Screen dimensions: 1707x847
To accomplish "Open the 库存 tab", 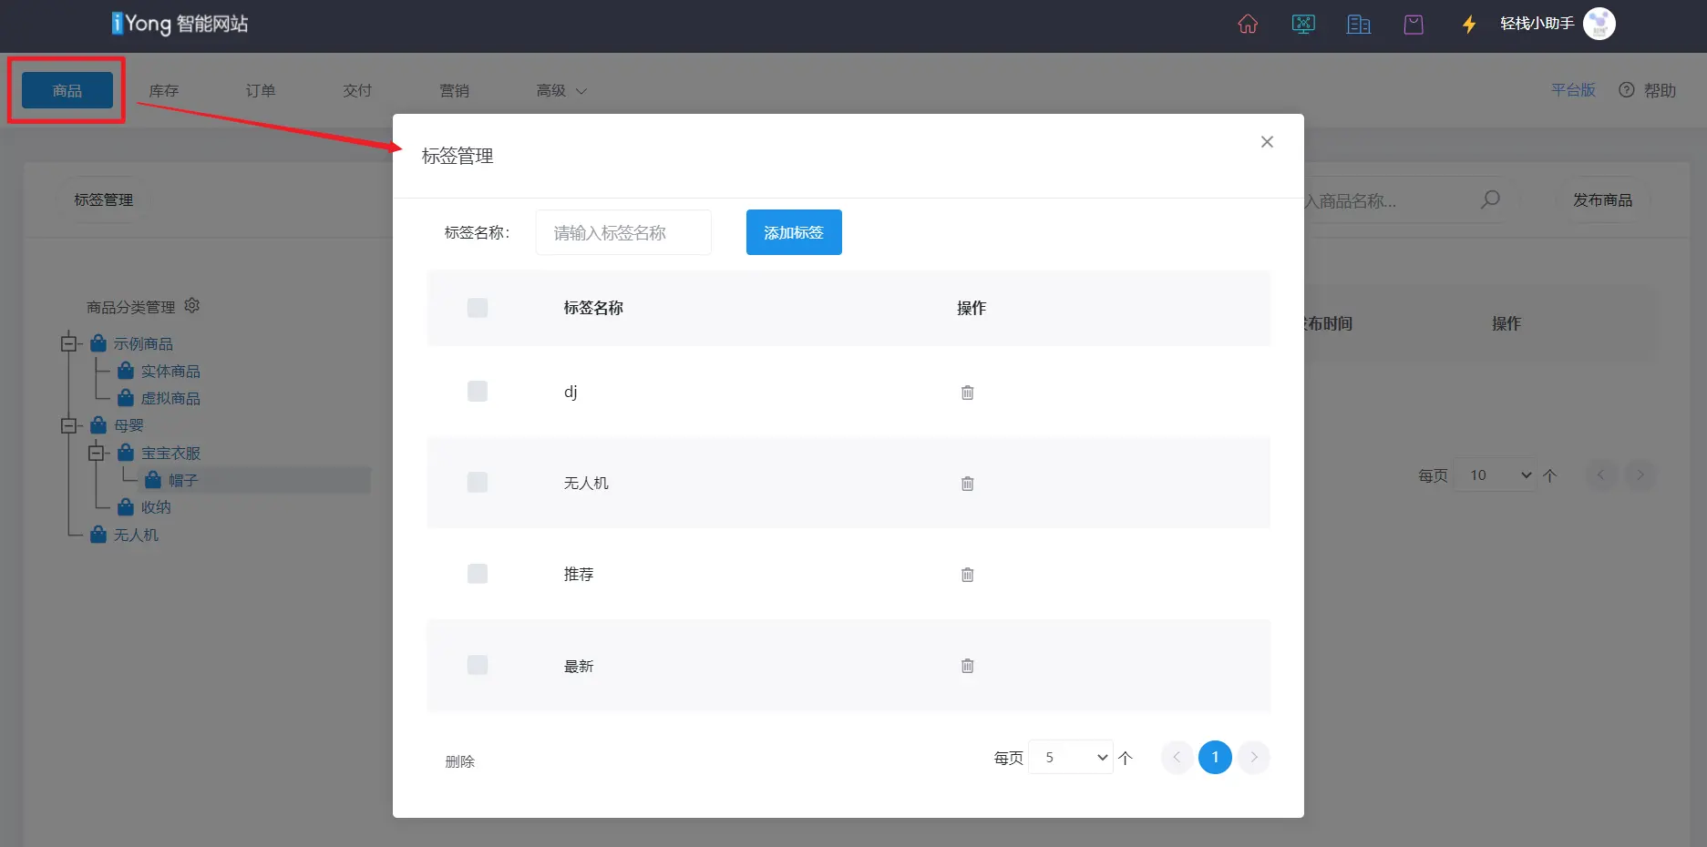I will [x=164, y=91].
